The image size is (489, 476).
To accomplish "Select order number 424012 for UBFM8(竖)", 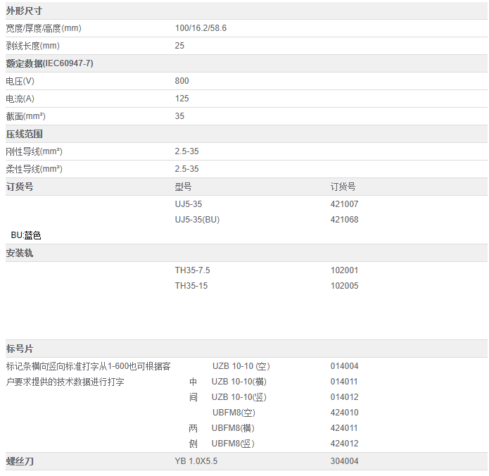I will pyautogui.click(x=344, y=444).
